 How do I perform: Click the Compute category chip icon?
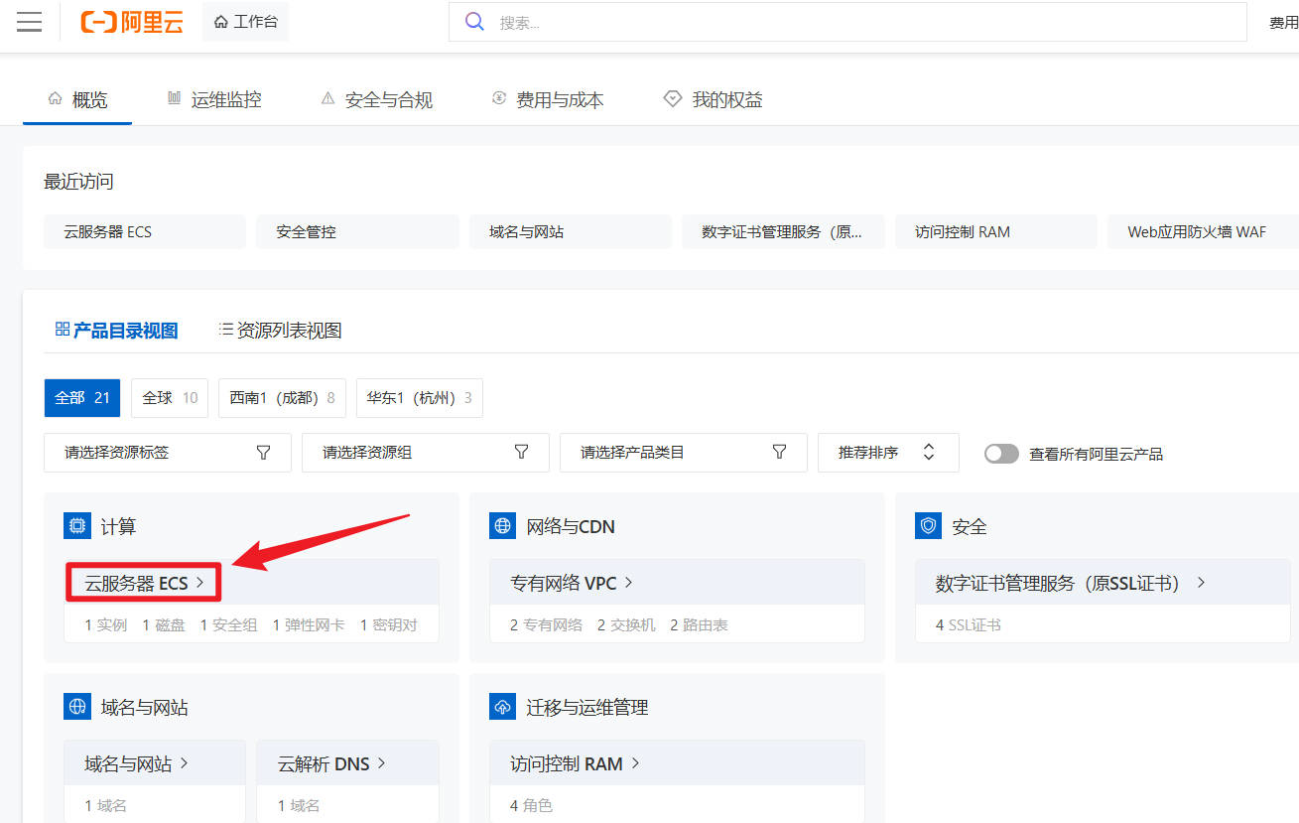[77, 526]
